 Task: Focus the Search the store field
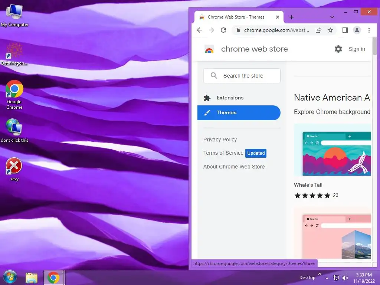tap(242, 76)
